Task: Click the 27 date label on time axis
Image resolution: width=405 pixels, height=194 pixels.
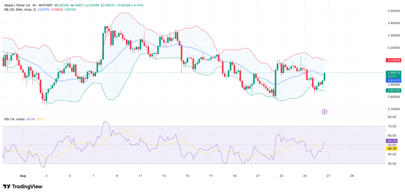Action: [x=329, y=176]
